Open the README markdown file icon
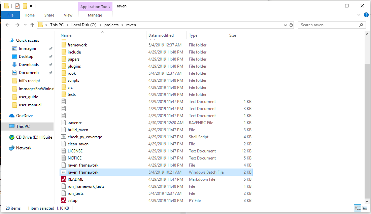The height and width of the screenshot is (214, 371). [x=64, y=179]
